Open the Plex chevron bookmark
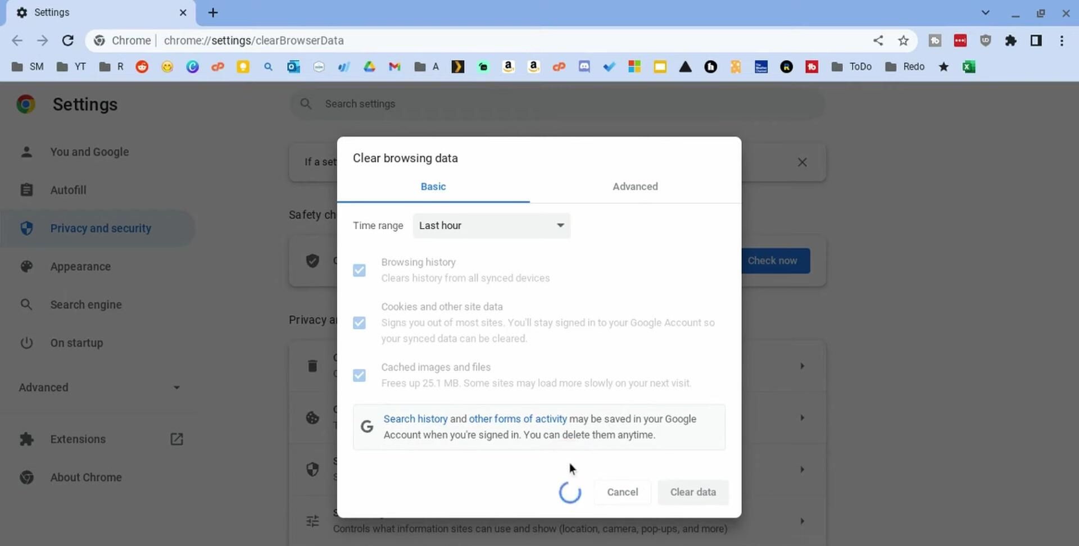The width and height of the screenshot is (1079, 546). click(458, 67)
